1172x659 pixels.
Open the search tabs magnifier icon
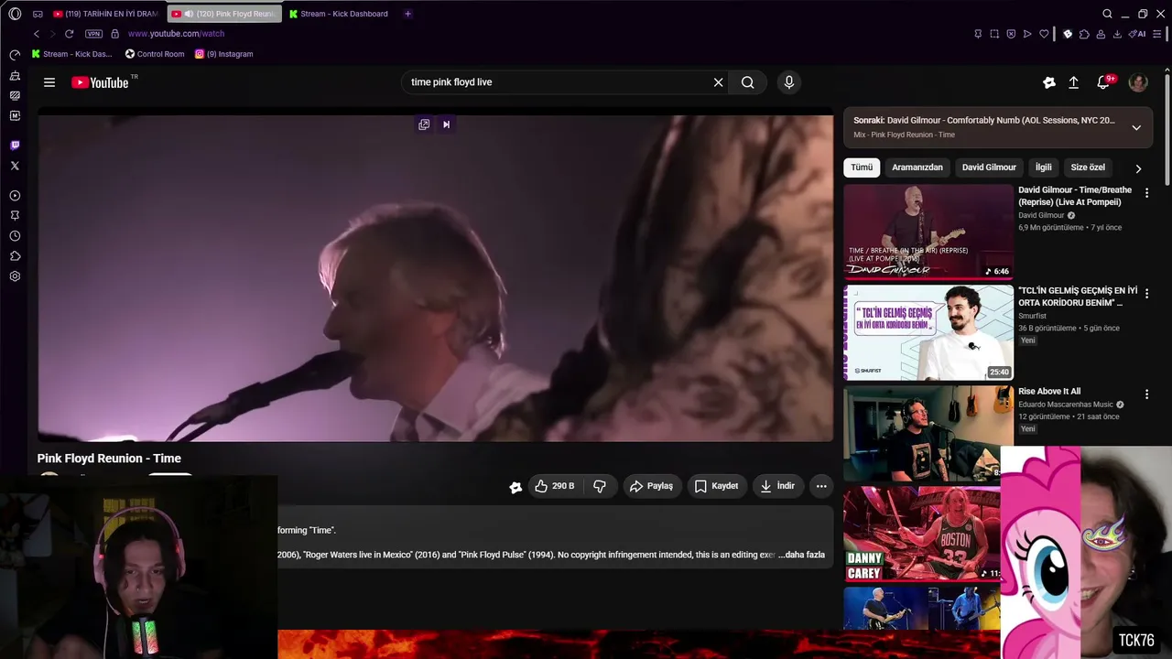click(x=1107, y=14)
